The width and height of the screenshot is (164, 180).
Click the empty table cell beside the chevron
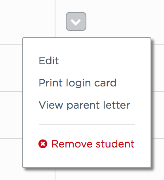click(x=27, y=22)
